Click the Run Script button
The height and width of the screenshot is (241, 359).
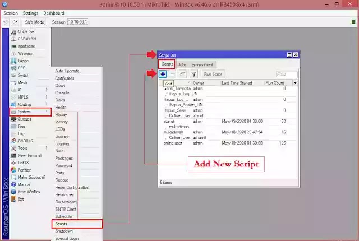pyautogui.click(x=213, y=75)
